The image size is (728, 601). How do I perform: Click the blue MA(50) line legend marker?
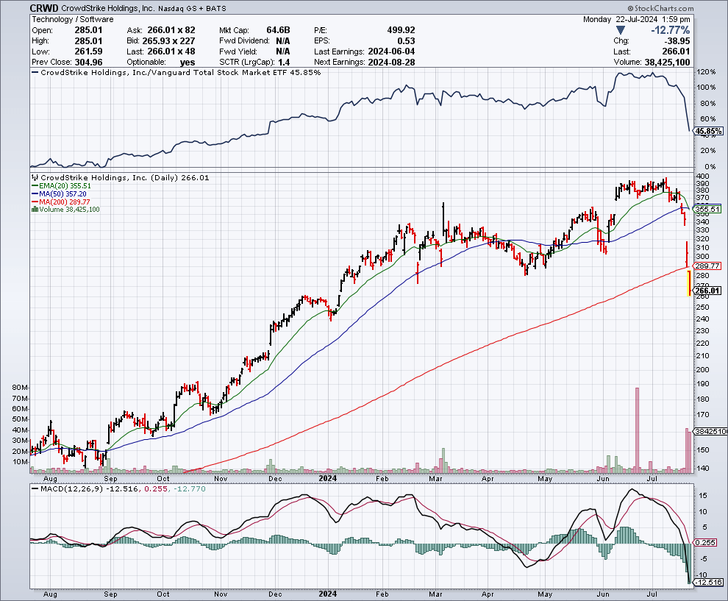[x=35, y=193]
